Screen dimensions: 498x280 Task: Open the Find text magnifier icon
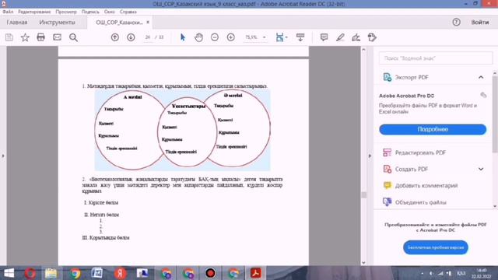(73, 37)
